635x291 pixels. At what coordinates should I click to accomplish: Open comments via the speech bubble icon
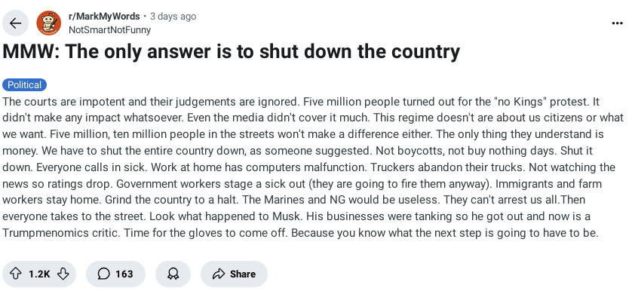coord(103,274)
